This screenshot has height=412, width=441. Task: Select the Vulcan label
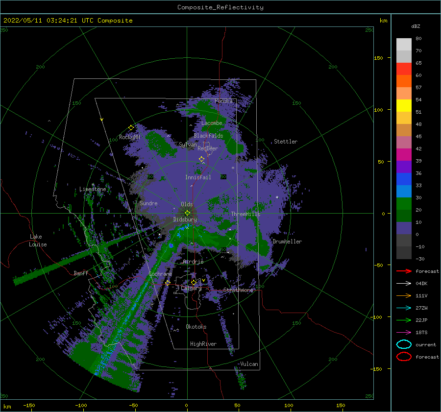coord(249,364)
